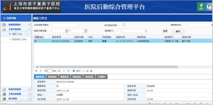The image size is (213, 105).
Task: Click the 查询 search button
Action: click(178, 31)
